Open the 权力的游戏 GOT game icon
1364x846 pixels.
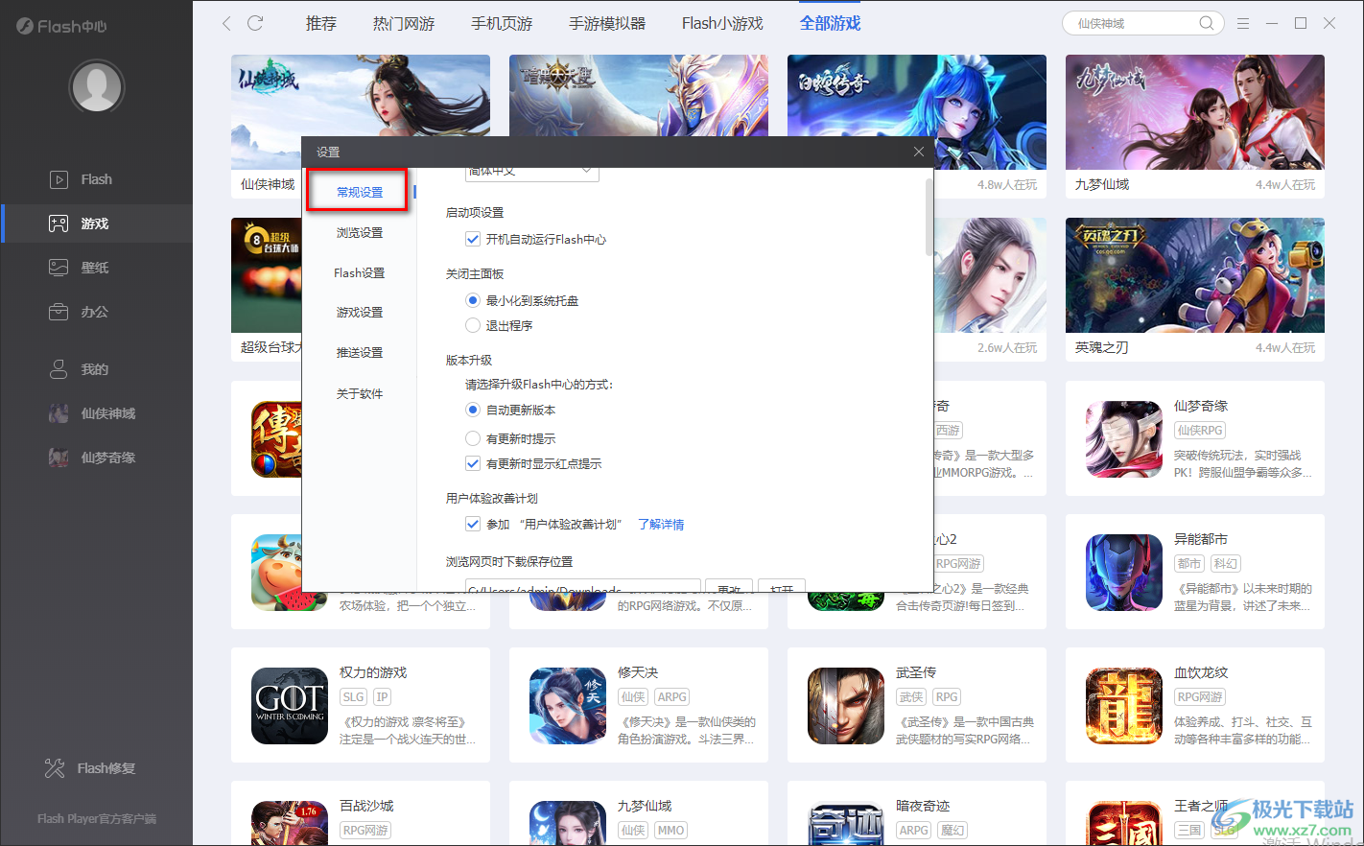pos(290,706)
